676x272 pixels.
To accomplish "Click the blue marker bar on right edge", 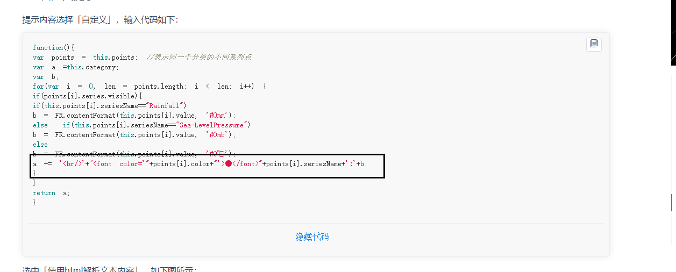I will point(672,202).
